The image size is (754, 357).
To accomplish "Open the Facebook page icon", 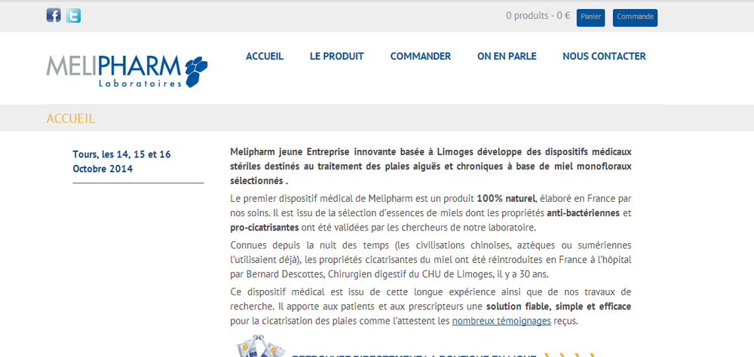I will (54, 16).
